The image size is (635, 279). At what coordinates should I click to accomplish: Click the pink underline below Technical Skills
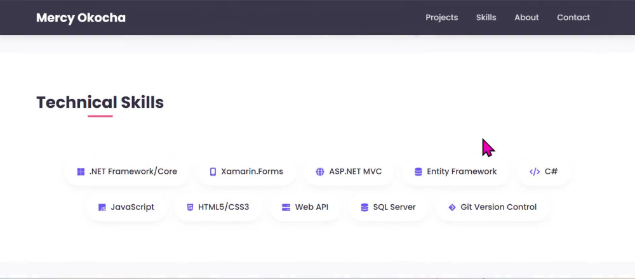click(x=100, y=117)
